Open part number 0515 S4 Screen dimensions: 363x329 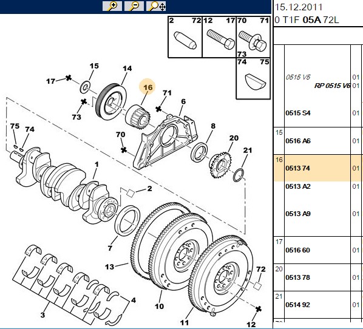click(x=298, y=113)
